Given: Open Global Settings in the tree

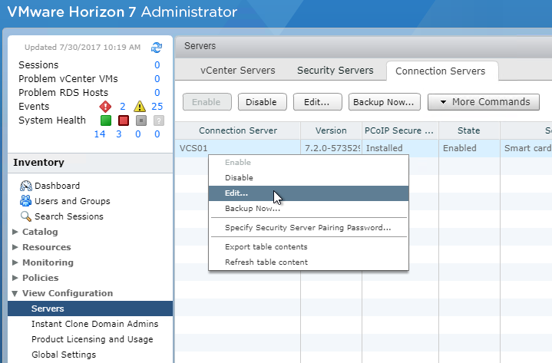Looking at the screenshot, I should [x=64, y=355].
